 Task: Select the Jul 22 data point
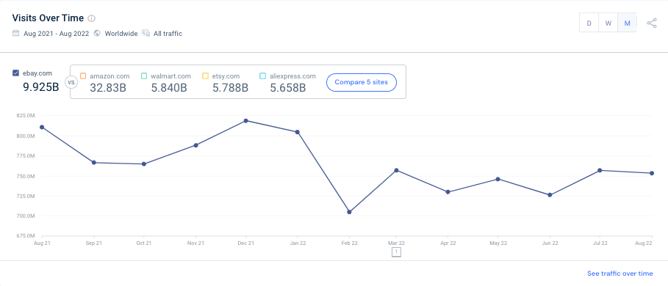(x=600, y=170)
